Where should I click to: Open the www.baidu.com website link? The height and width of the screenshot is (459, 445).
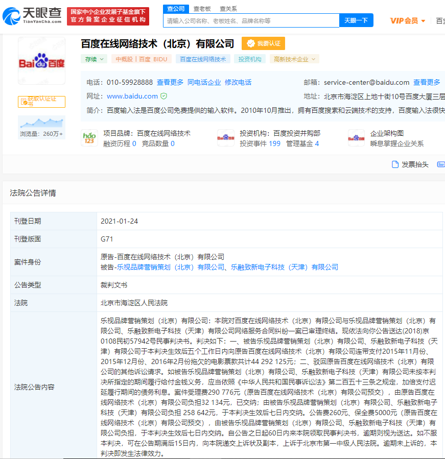coord(132,96)
